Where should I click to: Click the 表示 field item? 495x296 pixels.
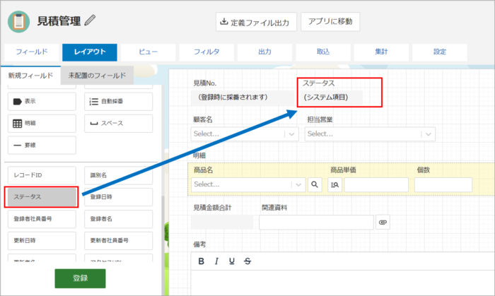(42, 102)
